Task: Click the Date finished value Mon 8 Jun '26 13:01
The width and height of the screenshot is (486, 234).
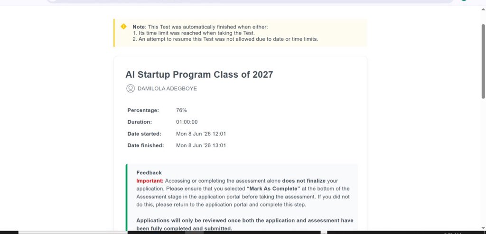Action: pos(201,145)
